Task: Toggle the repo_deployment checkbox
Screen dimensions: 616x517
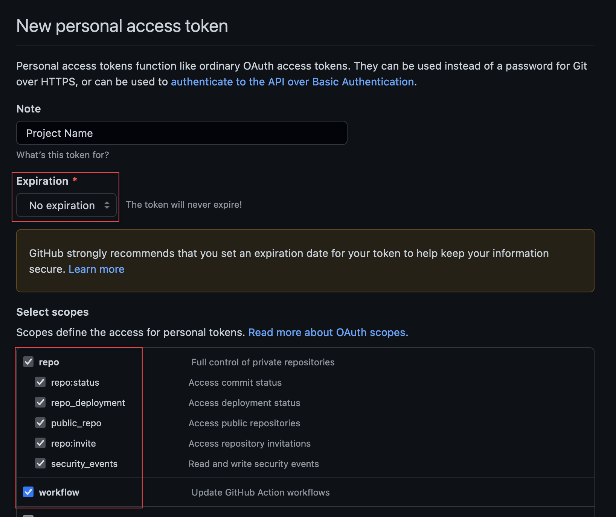Action: click(41, 403)
